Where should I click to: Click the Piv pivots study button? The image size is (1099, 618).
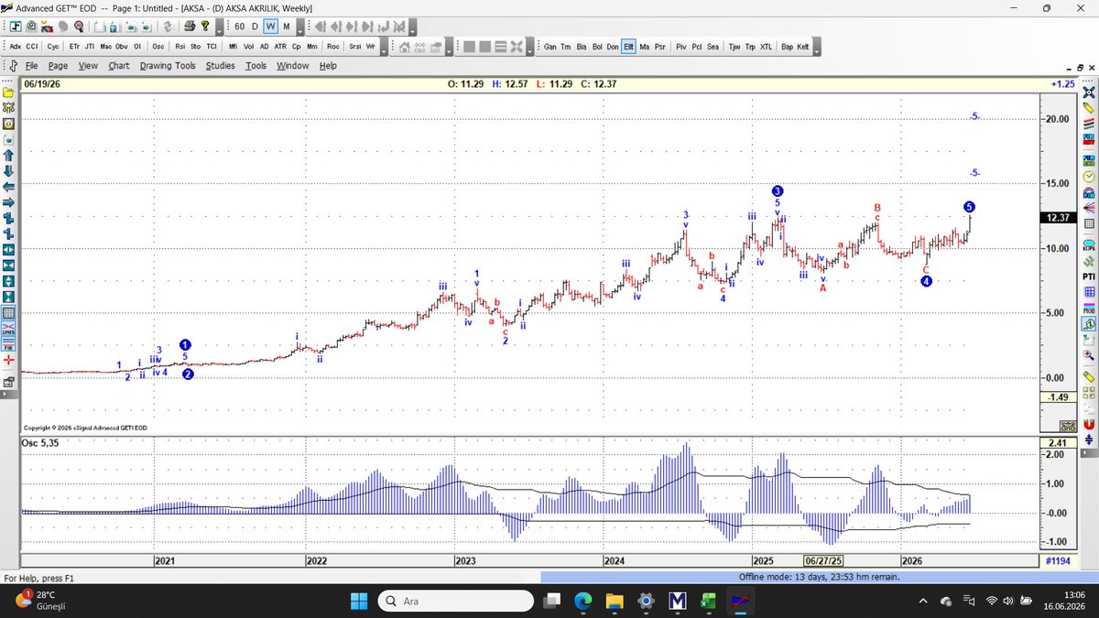pos(681,46)
